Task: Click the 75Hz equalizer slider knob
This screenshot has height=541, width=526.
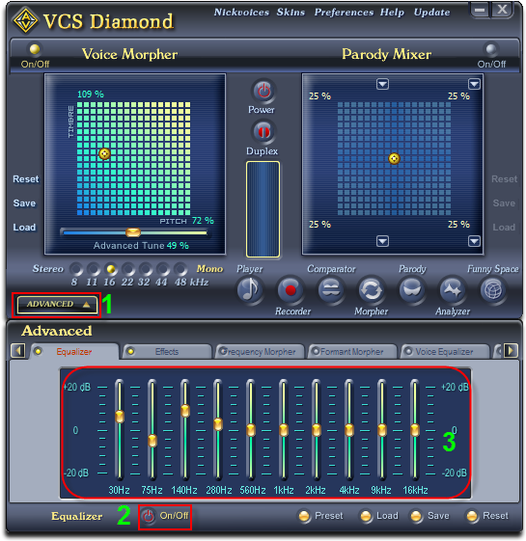Action: pos(152,441)
